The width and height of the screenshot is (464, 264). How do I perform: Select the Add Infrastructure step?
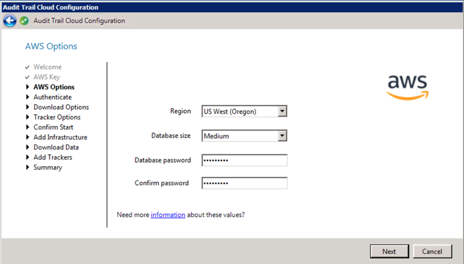60,137
